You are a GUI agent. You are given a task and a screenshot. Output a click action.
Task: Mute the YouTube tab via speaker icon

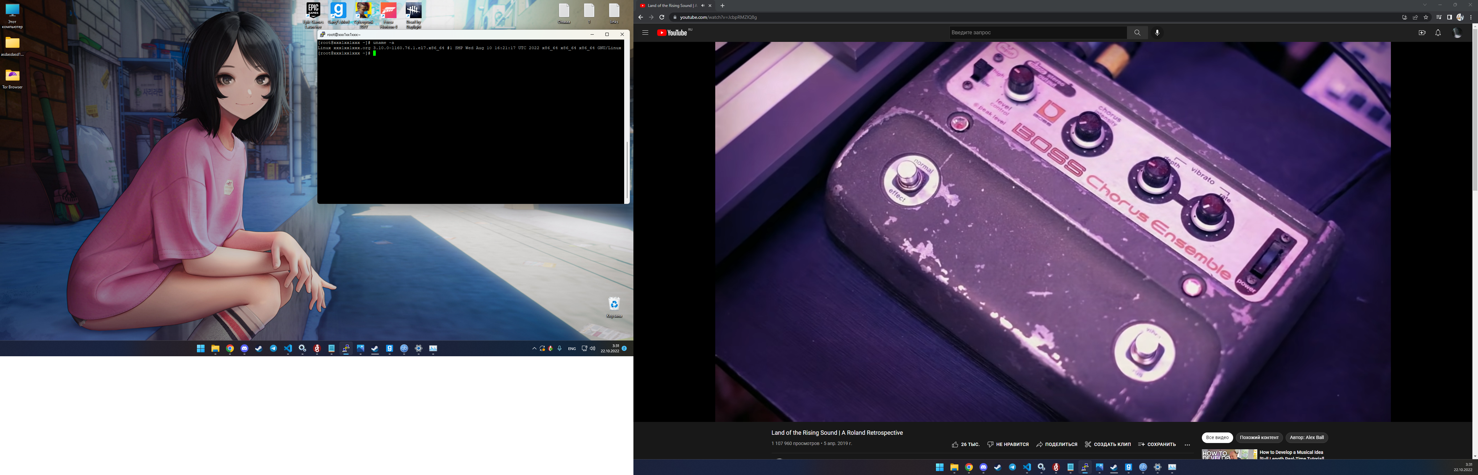tap(703, 6)
